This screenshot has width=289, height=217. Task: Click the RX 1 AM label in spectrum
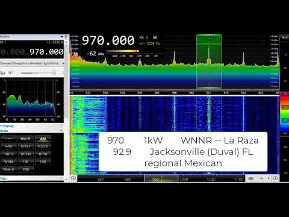pyautogui.click(x=149, y=37)
